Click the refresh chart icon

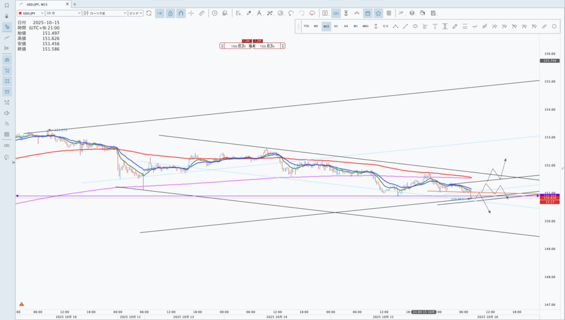pyautogui.click(x=148, y=13)
